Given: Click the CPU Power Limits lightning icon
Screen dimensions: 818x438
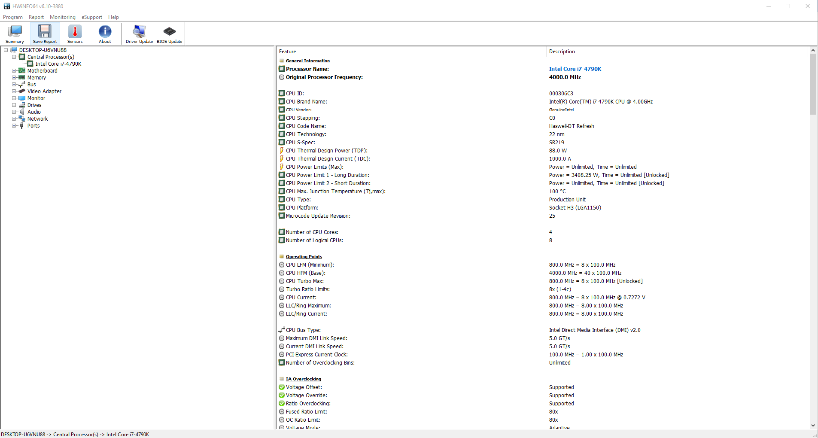Looking at the screenshot, I should pos(282,167).
